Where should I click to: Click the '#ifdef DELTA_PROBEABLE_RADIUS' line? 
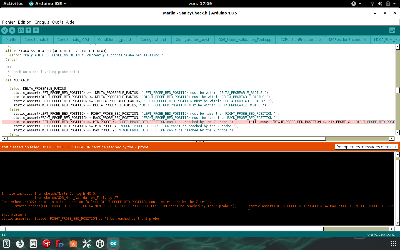37,89
